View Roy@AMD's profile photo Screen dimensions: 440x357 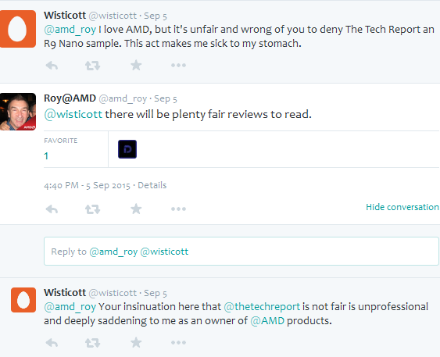point(18,112)
